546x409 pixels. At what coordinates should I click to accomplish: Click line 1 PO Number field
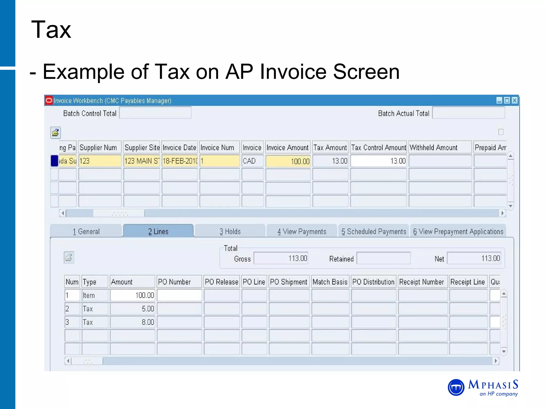tap(179, 295)
